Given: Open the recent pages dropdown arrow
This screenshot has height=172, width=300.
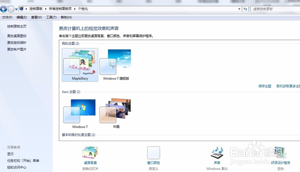Looking at the screenshot, I should tap(16, 9).
